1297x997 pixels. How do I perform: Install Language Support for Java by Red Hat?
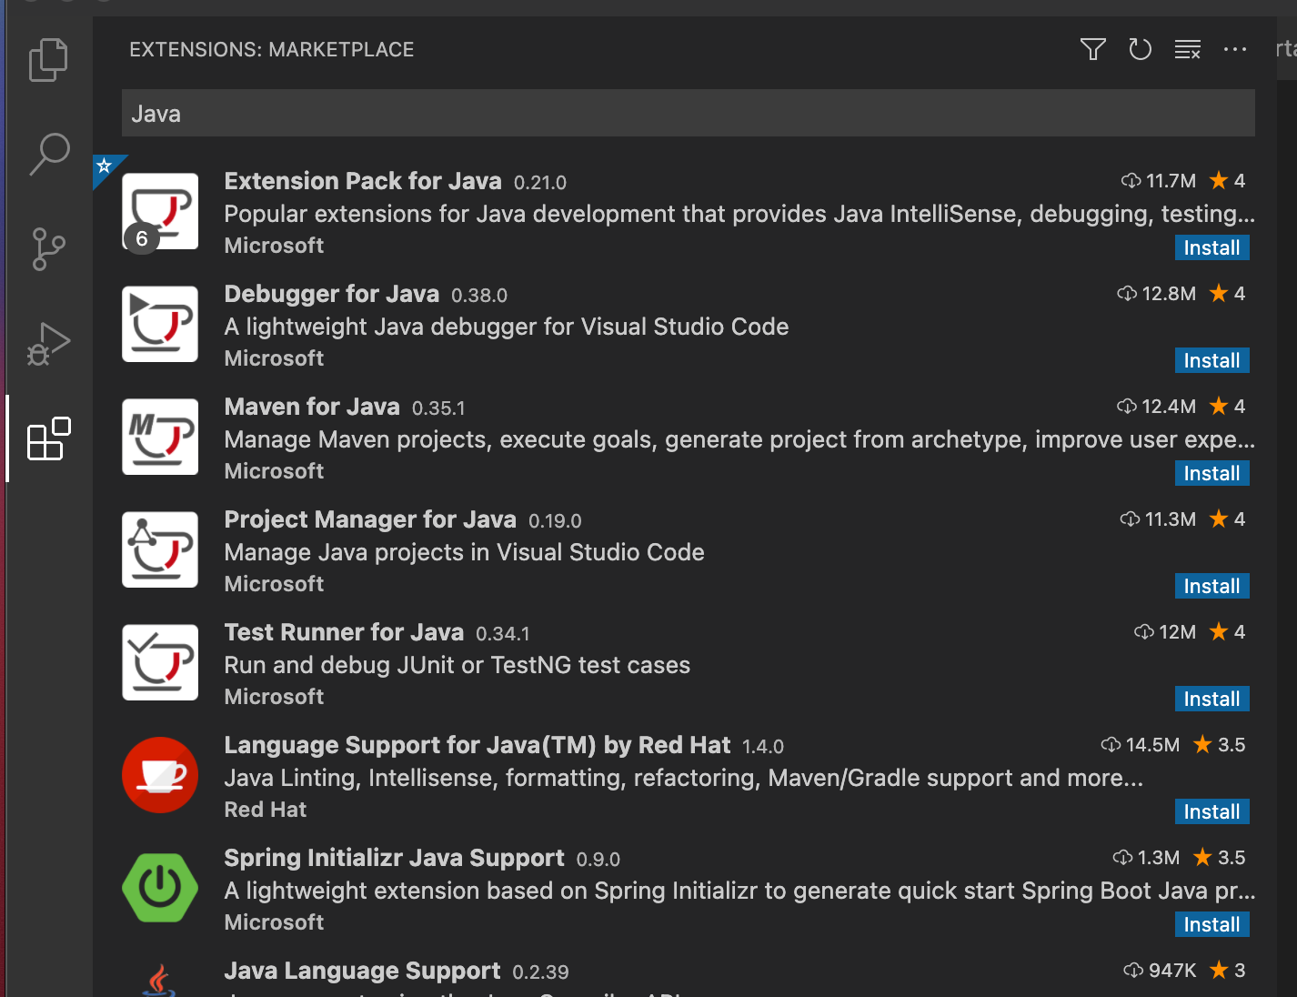(x=1211, y=811)
